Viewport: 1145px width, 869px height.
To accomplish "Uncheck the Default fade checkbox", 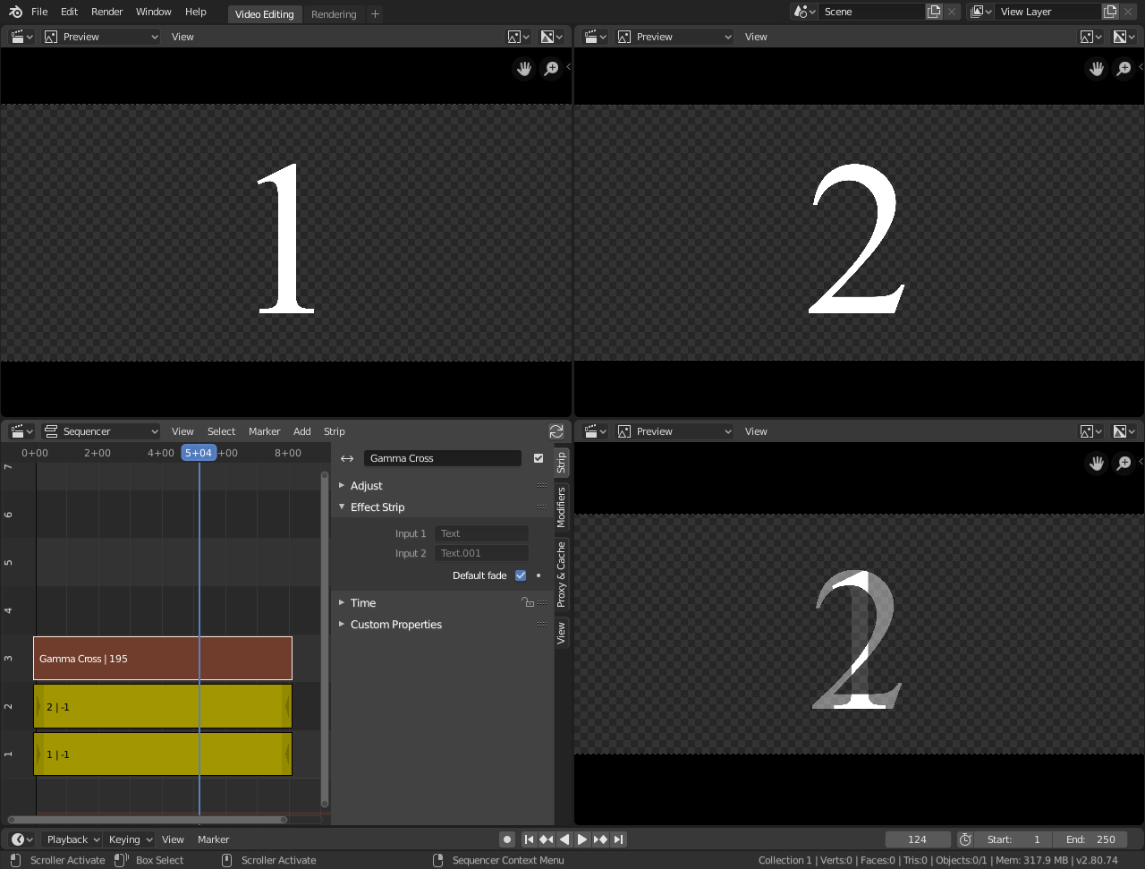I will [520, 575].
